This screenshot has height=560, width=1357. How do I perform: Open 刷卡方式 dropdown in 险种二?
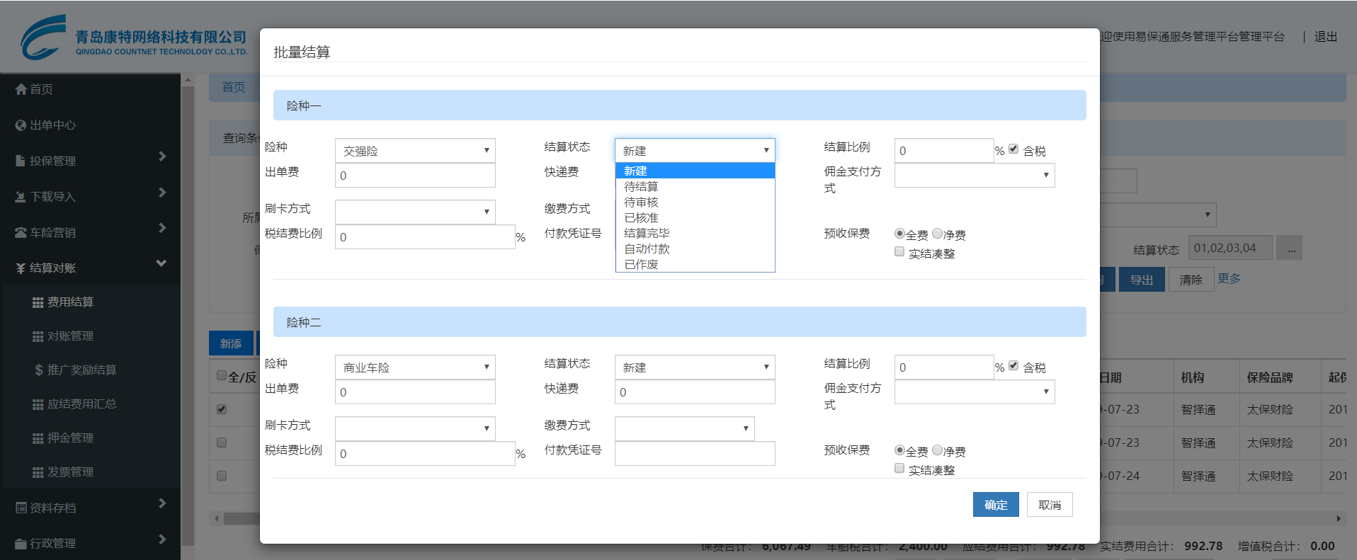415,428
